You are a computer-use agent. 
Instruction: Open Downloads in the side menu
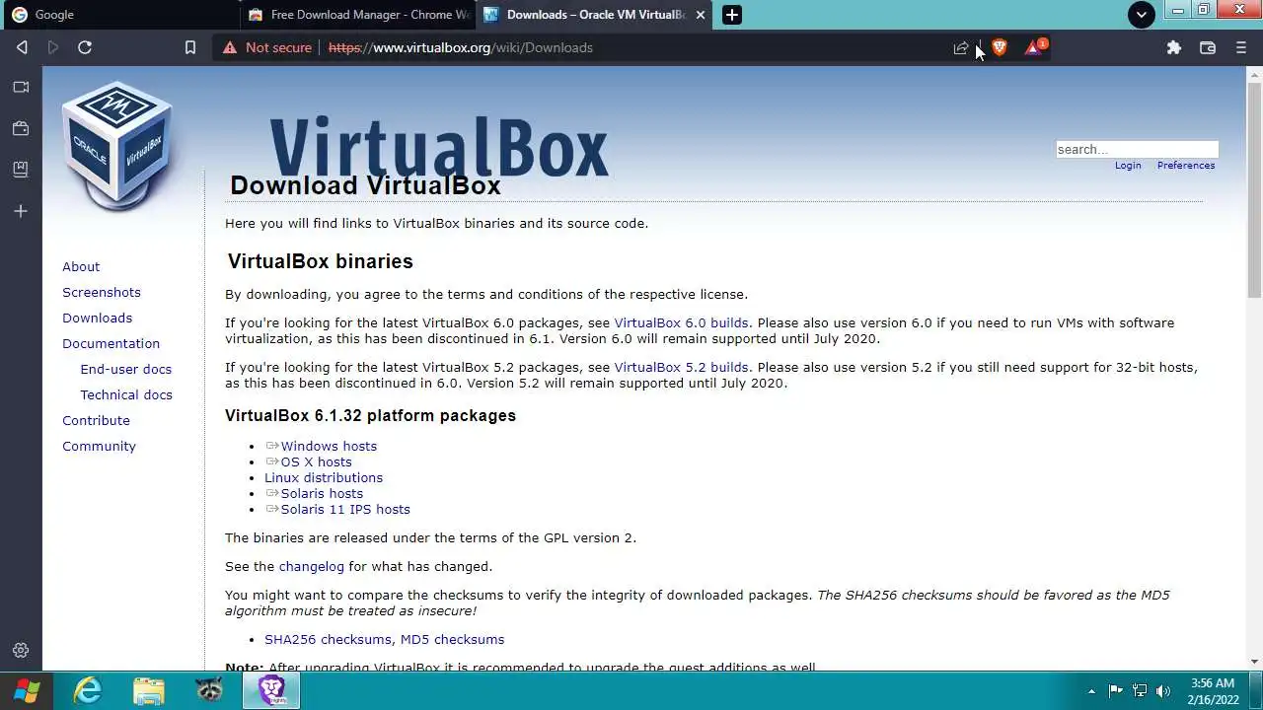coord(97,318)
